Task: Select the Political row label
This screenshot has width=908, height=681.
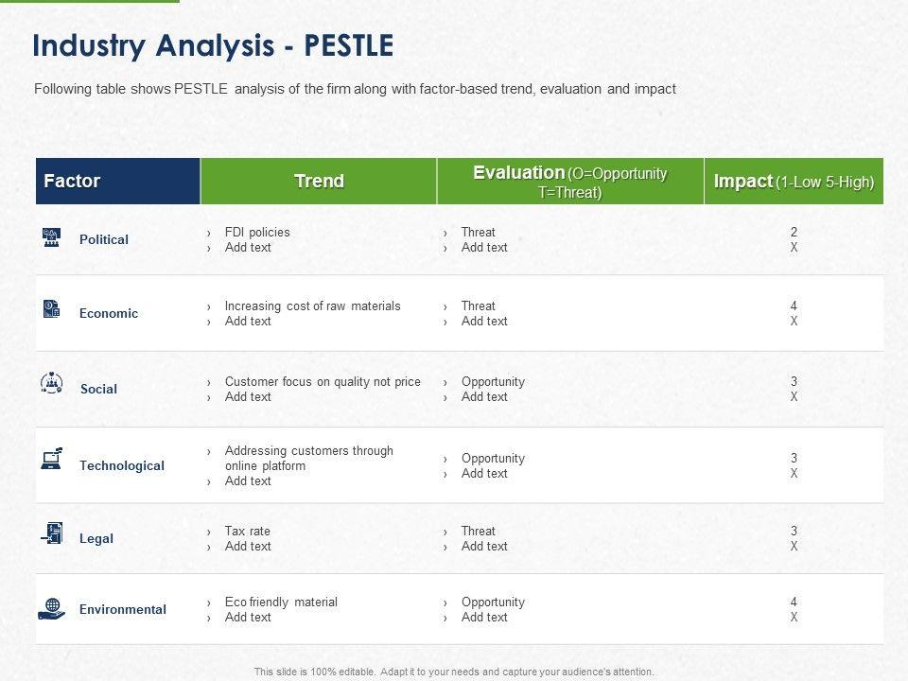Action: coord(104,239)
